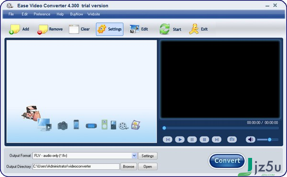
Task: Open the Edit menu in menu bar
Action: pyautogui.click(x=24, y=14)
